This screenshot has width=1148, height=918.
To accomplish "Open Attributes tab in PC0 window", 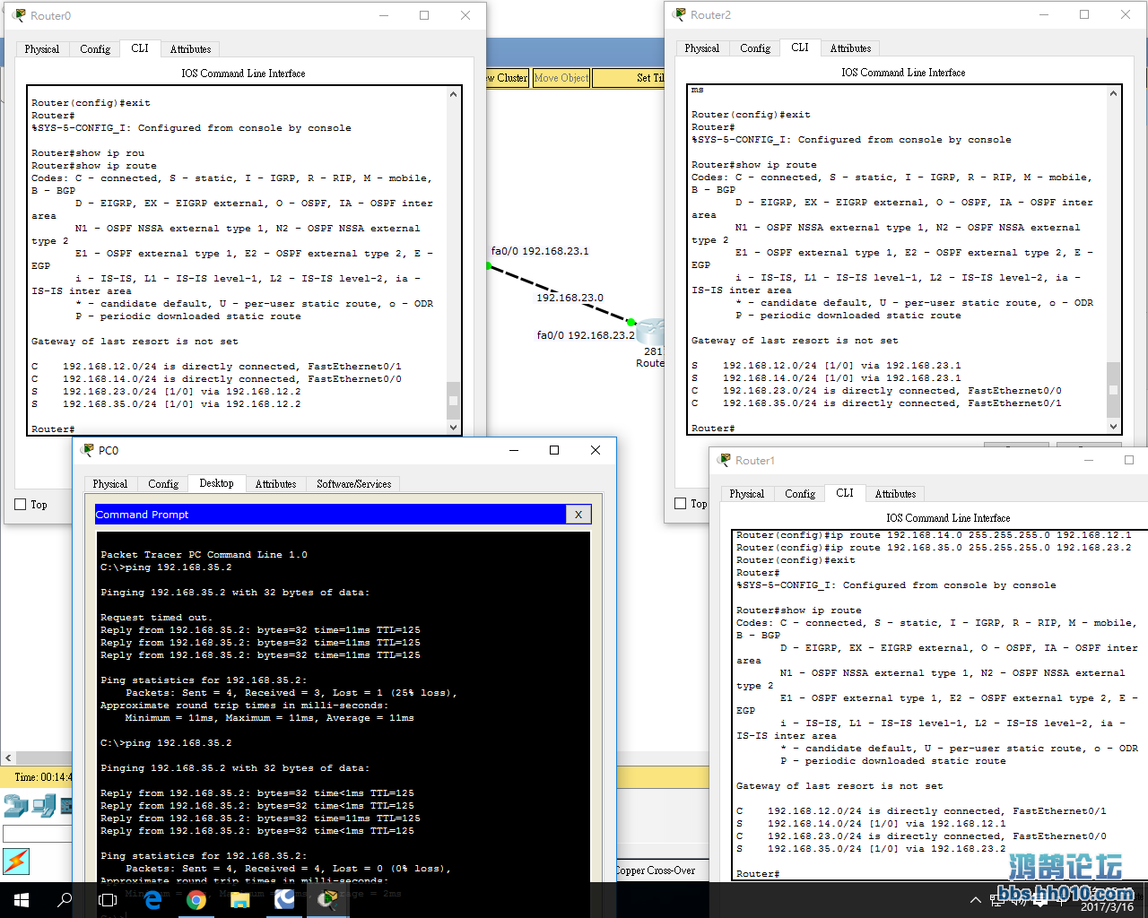I will (x=275, y=484).
